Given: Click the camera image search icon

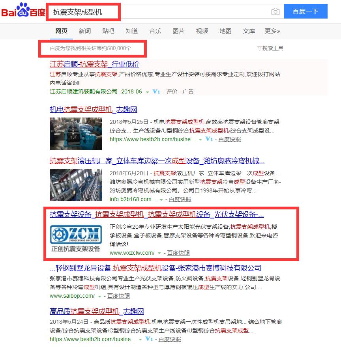Looking at the screenshot, I should point(275,12).
